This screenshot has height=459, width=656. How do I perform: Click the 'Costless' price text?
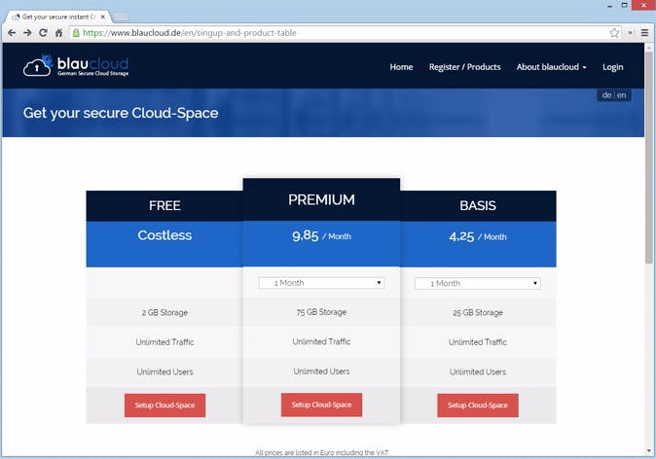(164, 235)
